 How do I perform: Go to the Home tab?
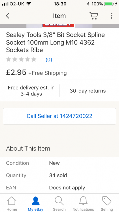click(12, 204)
